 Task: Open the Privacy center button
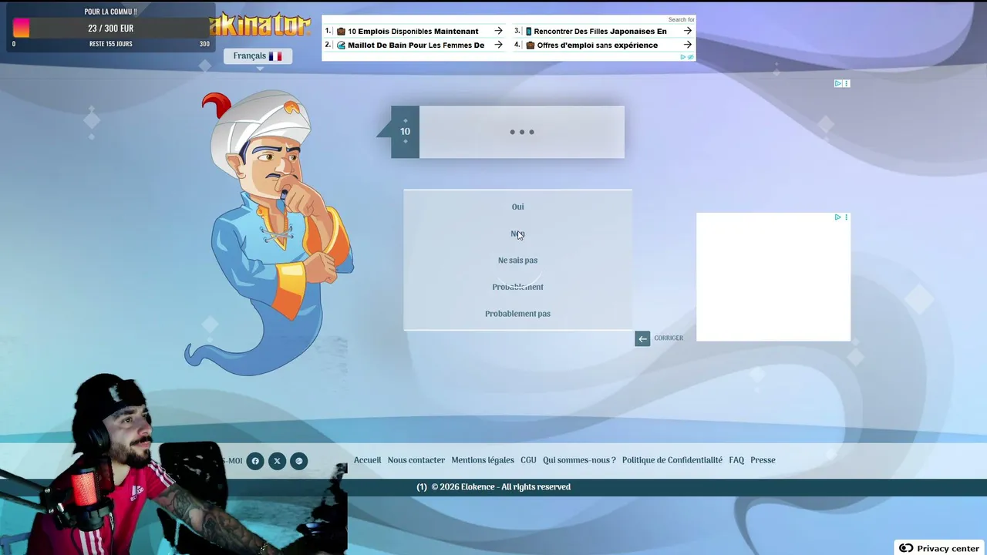point(940,548)
